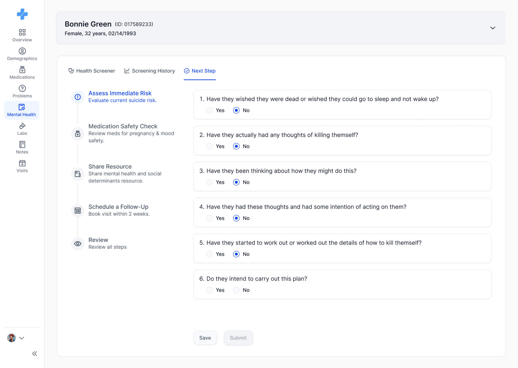This screenshot has width=518, height=368.
Task: Click the Bonnie Green patient name
Action: point(88,24)
